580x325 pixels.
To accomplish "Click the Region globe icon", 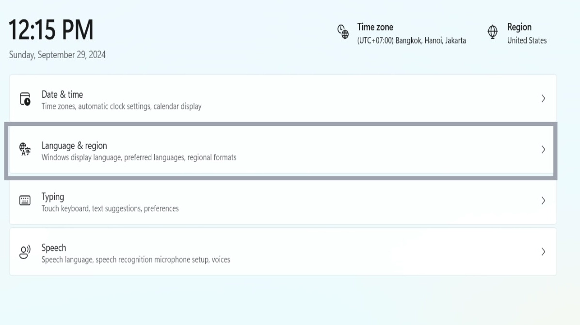I will (x=493, y=31).
